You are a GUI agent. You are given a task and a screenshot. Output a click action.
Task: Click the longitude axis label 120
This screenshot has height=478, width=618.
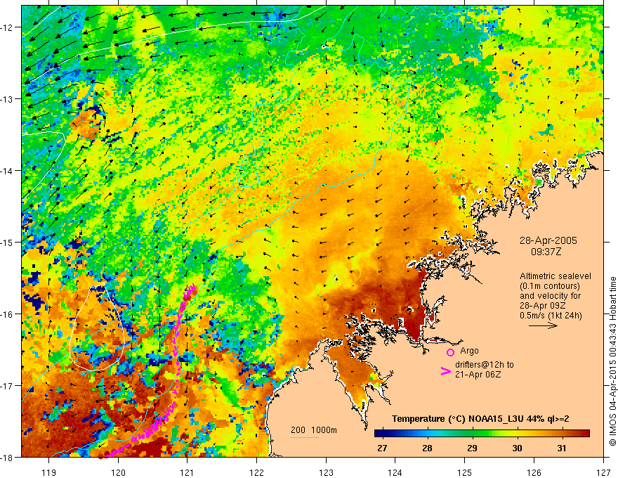tap(118, 472)
